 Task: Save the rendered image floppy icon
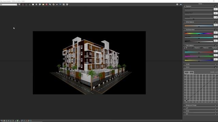point(40,4)
